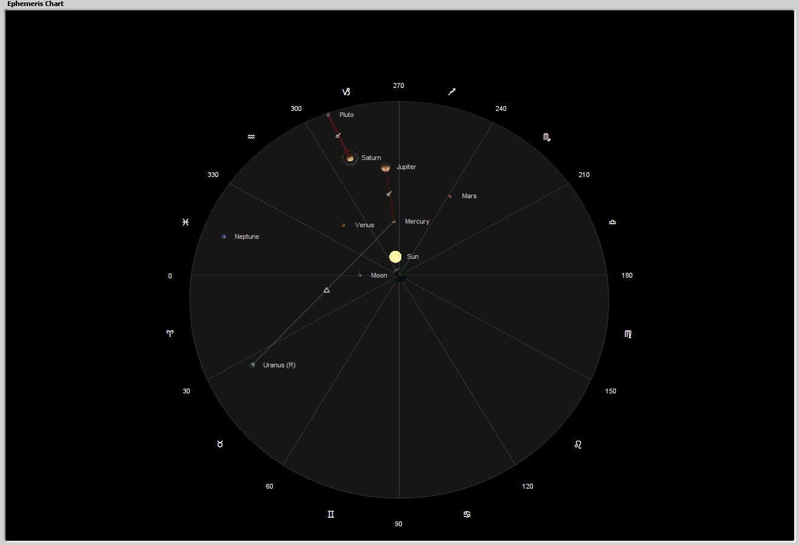Click the yellow Sun icon
The width and height of the screenshot is (799, 545).
pyautogui.click(x=395, y=256)
